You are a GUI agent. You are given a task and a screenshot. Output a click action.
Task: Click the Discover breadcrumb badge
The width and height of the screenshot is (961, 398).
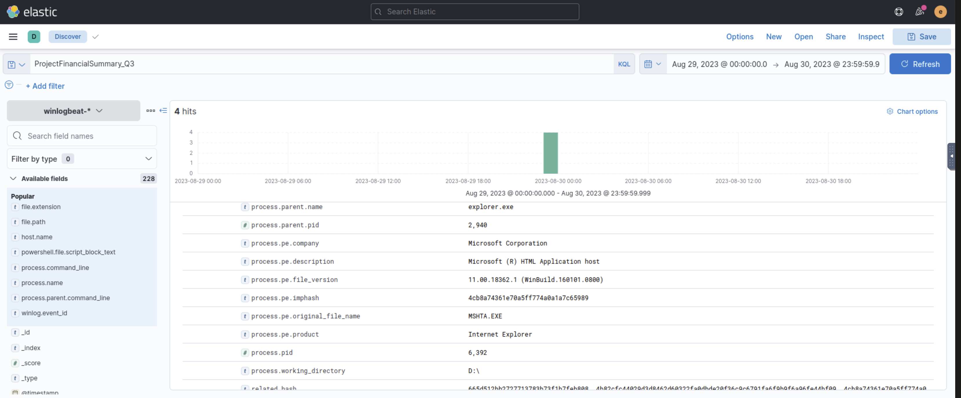[67, 36]
